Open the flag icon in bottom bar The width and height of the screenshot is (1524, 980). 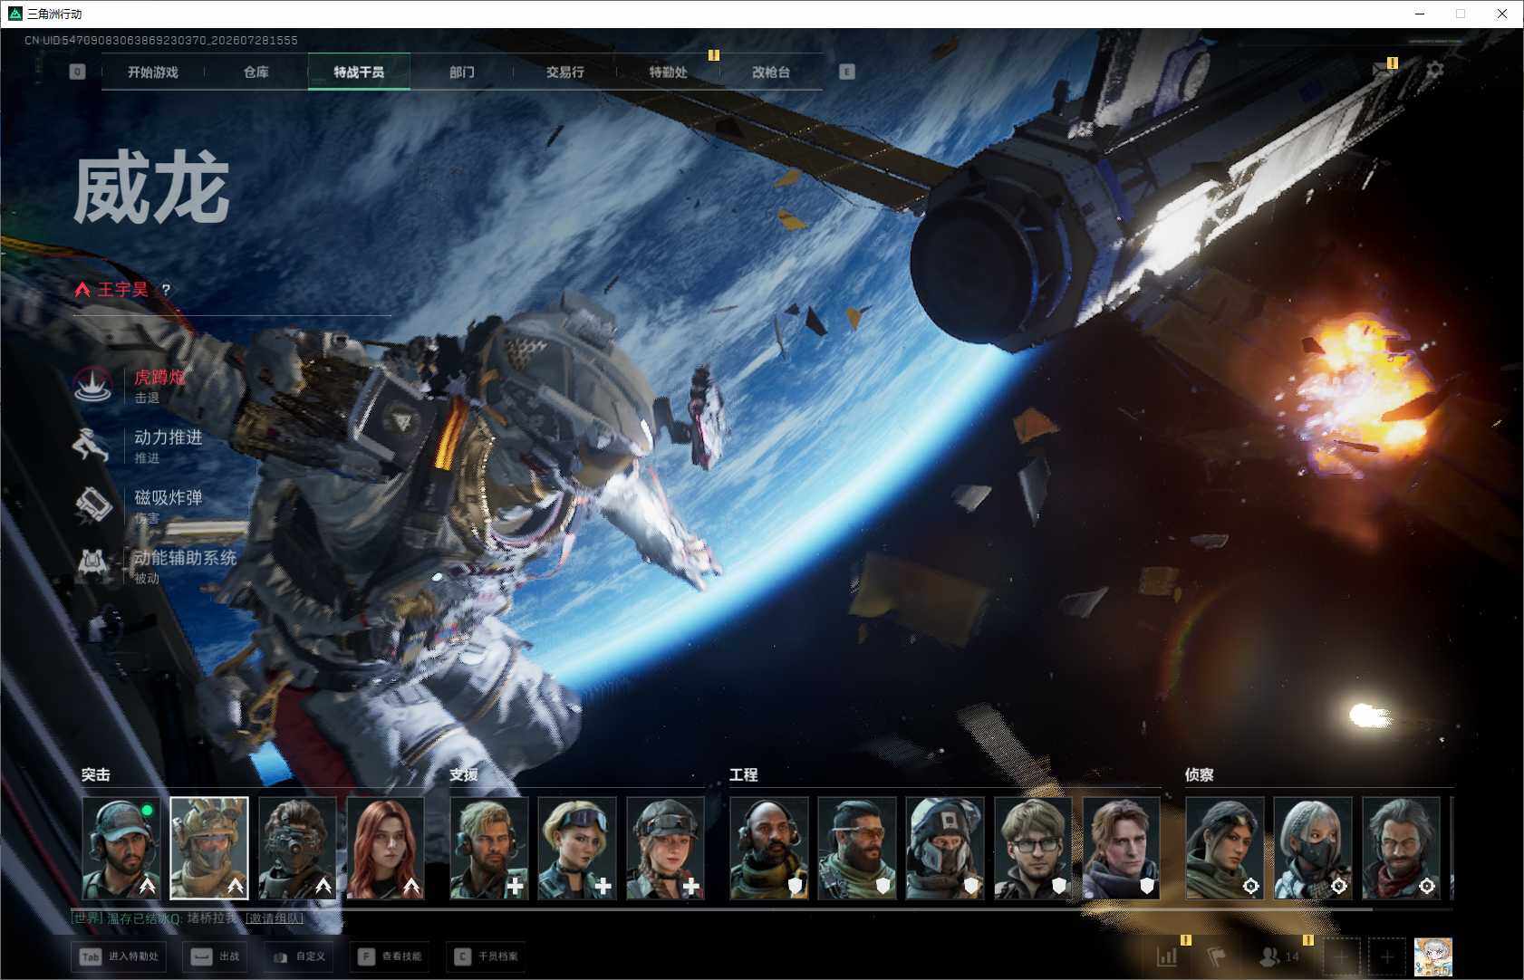1216,956
